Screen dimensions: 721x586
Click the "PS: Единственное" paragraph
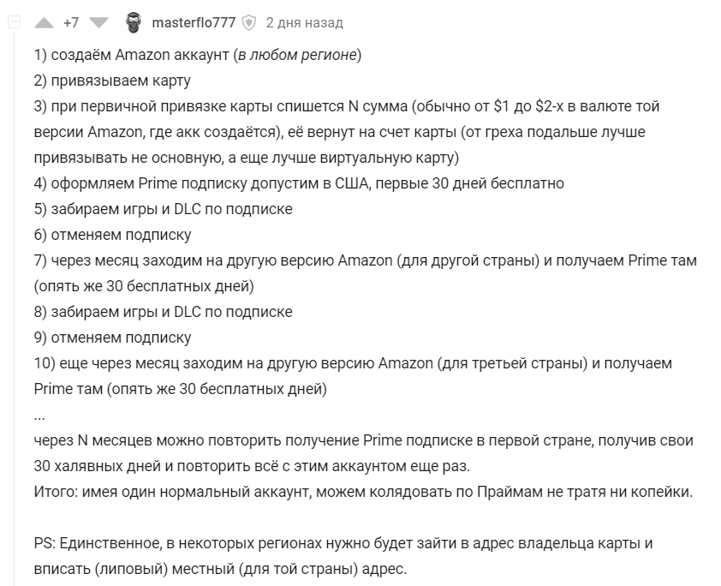coord(343,556)
